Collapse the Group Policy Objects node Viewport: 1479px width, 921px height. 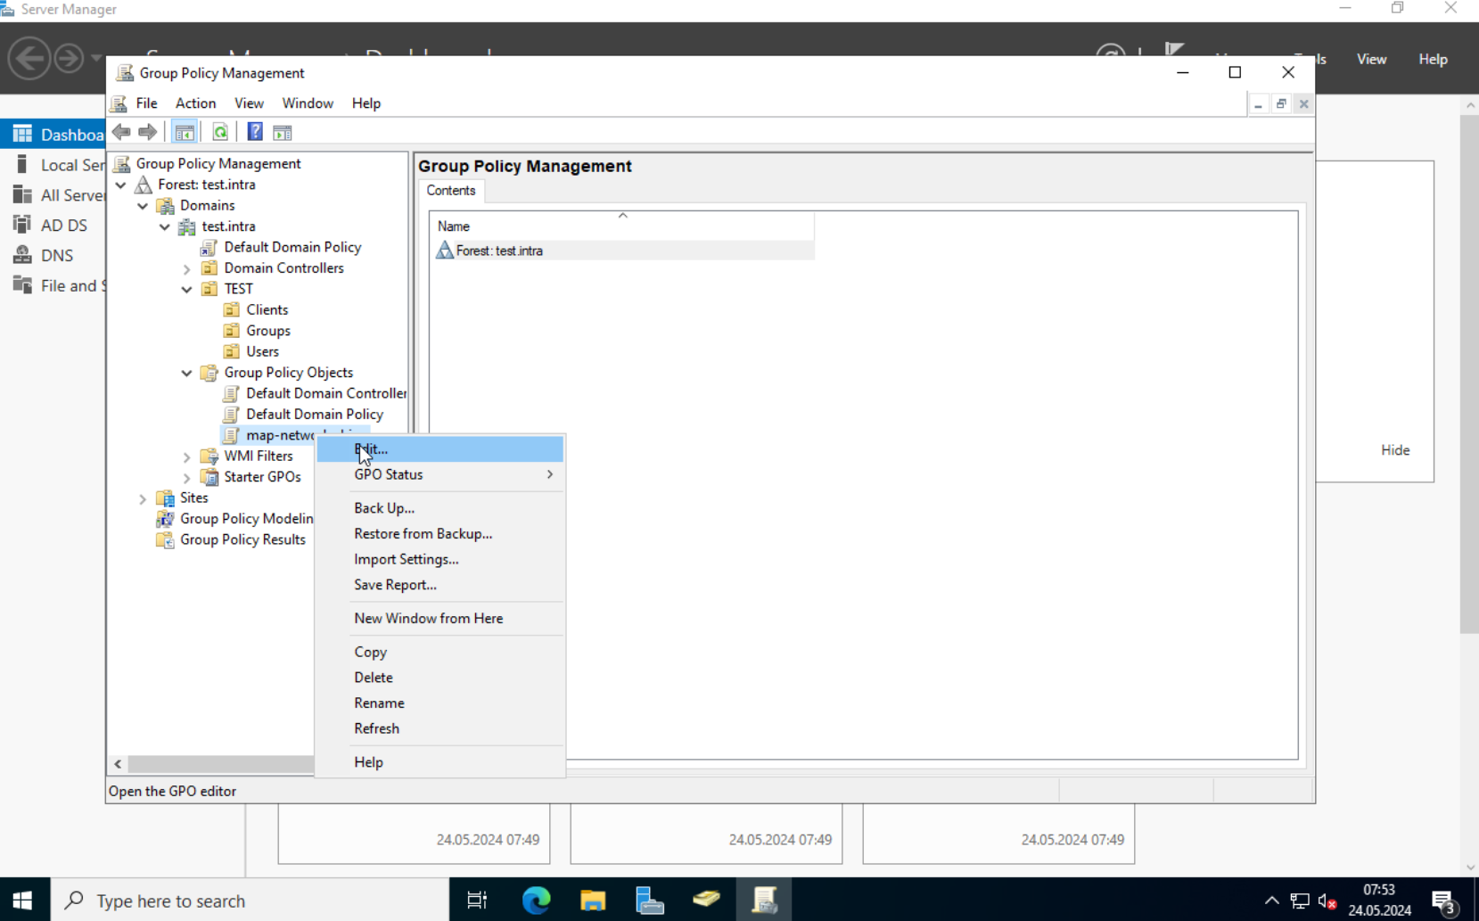pos(187,373)
